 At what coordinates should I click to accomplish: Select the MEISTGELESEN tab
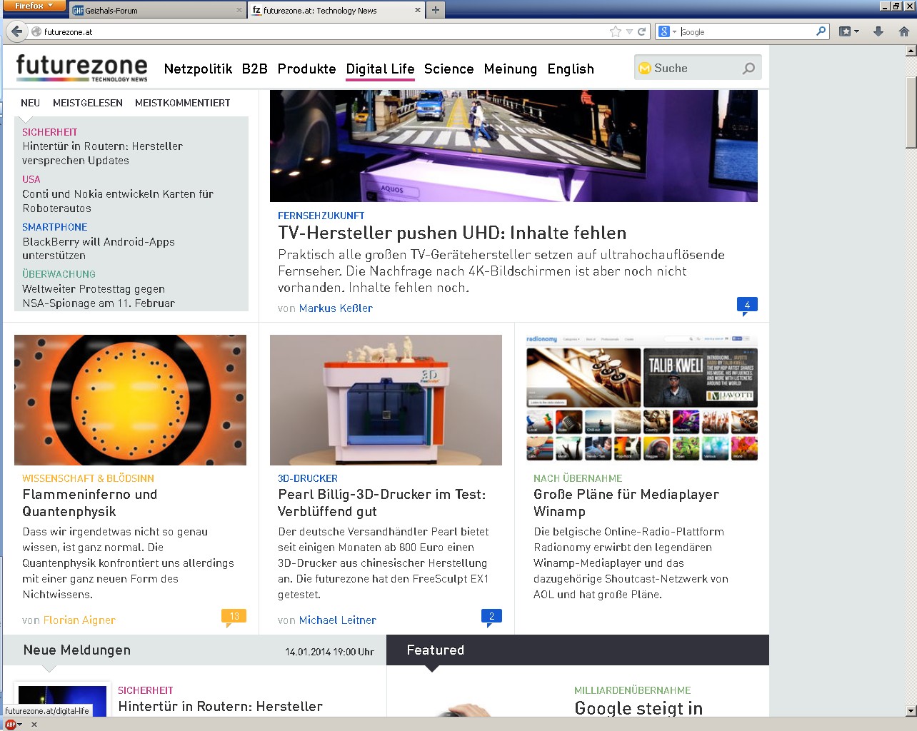point(87,103)
